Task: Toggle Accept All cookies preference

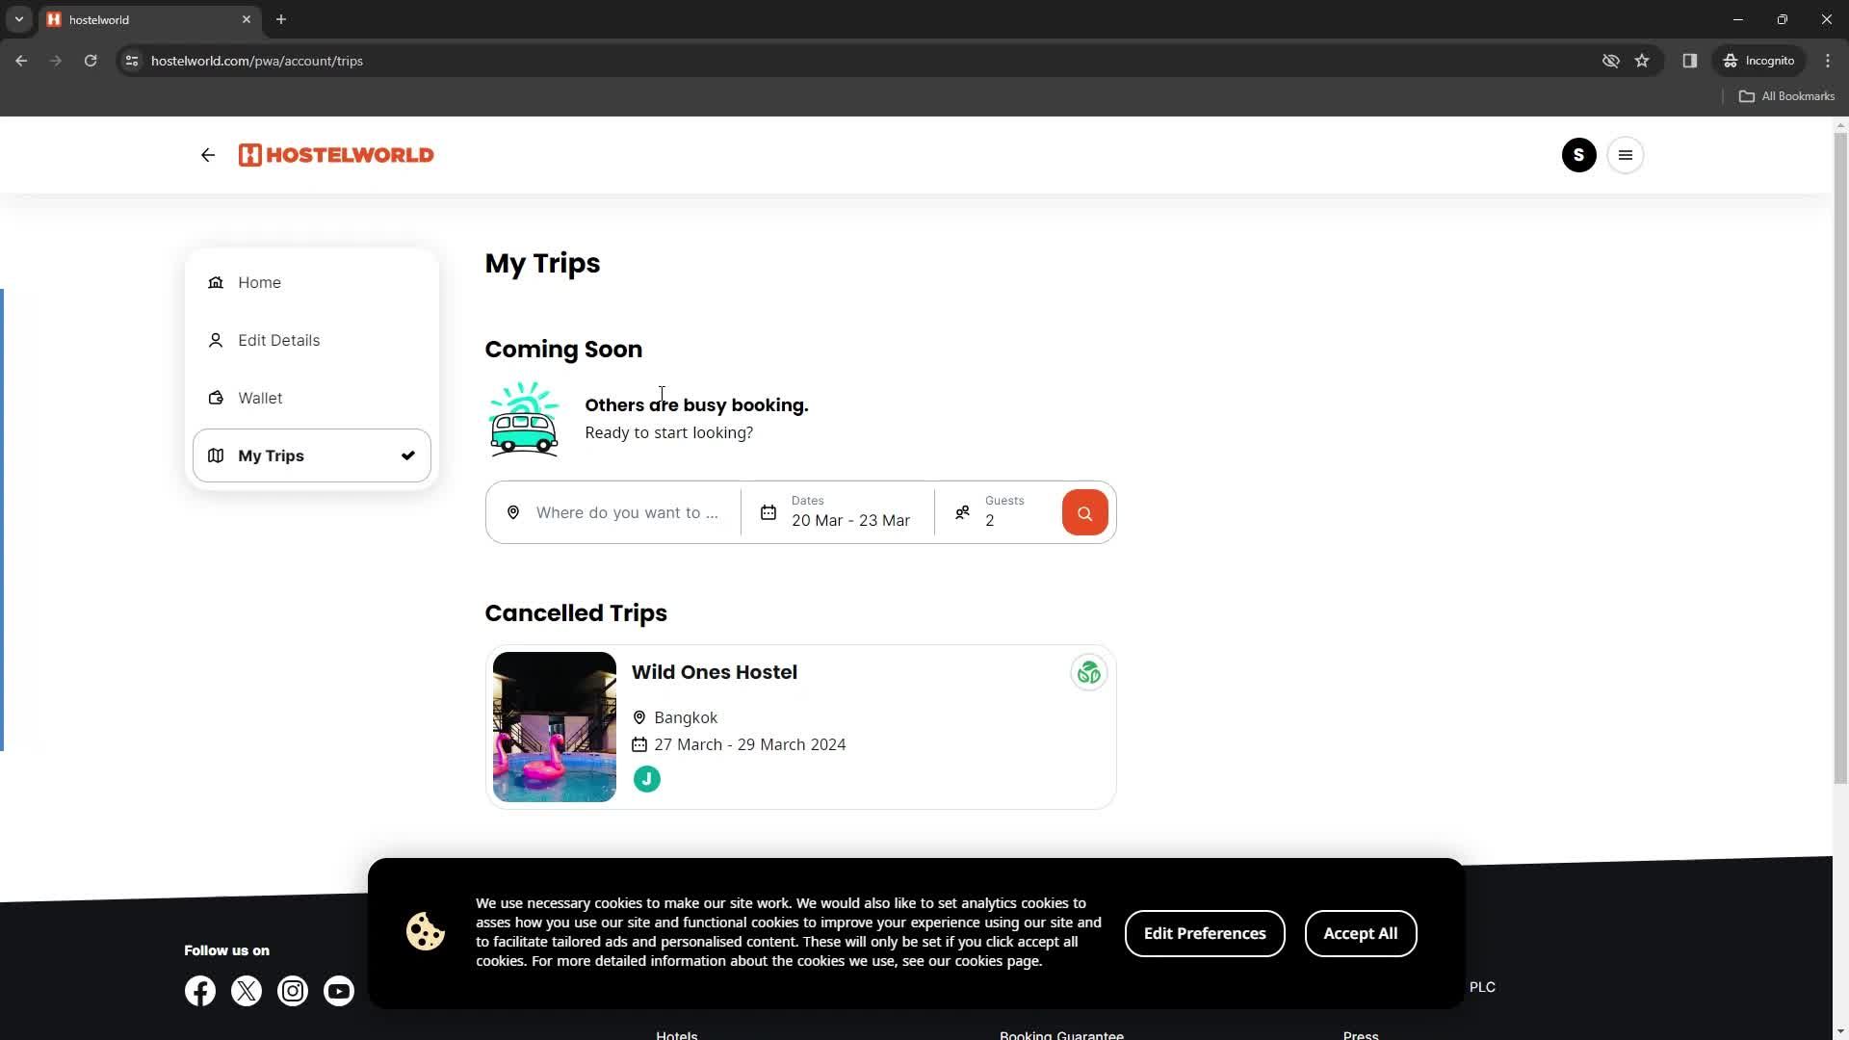Action: point(1360,932)
